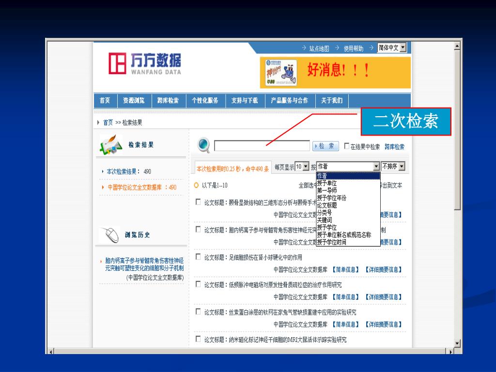Image resolution: width=496 pixels, height=372 pixels.
Task: Open the 使用帮助 link
Action: (353, 48)
